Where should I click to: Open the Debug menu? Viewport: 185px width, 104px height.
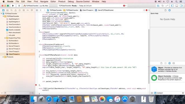71,1
